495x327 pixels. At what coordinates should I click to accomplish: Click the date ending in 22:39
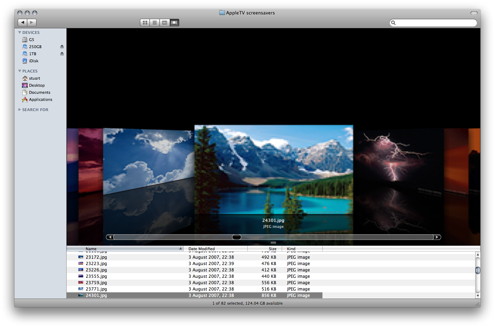(211, 264)
